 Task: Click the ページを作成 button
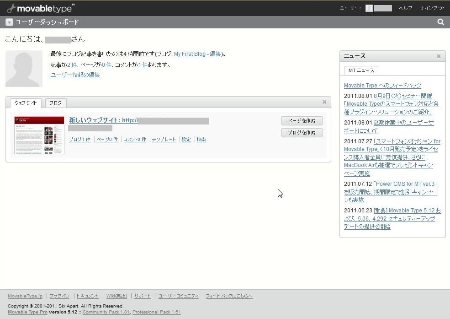[302, 121]
